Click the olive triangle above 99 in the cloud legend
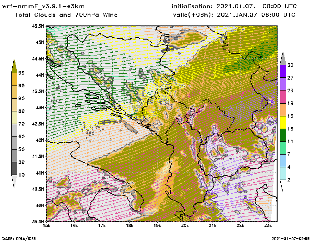Viewport: 318px width, 241px height. point(14,66)
